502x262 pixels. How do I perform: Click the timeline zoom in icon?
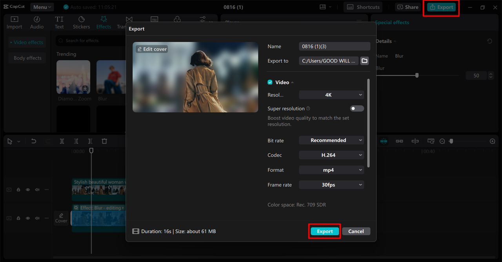pos(493,141)
